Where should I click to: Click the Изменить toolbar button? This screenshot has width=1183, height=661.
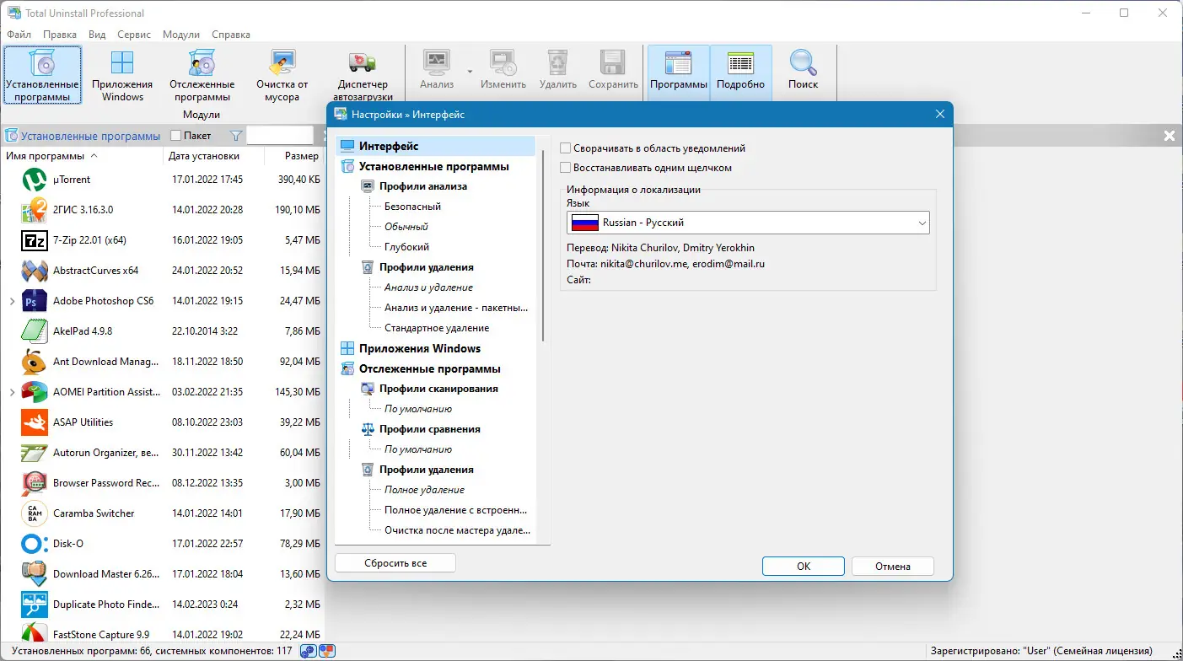503,71
